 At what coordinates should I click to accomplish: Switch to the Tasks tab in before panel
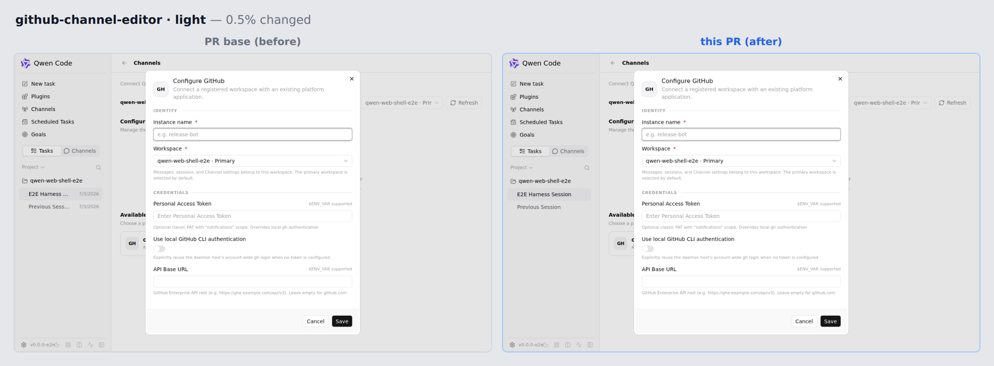[42, 151]
